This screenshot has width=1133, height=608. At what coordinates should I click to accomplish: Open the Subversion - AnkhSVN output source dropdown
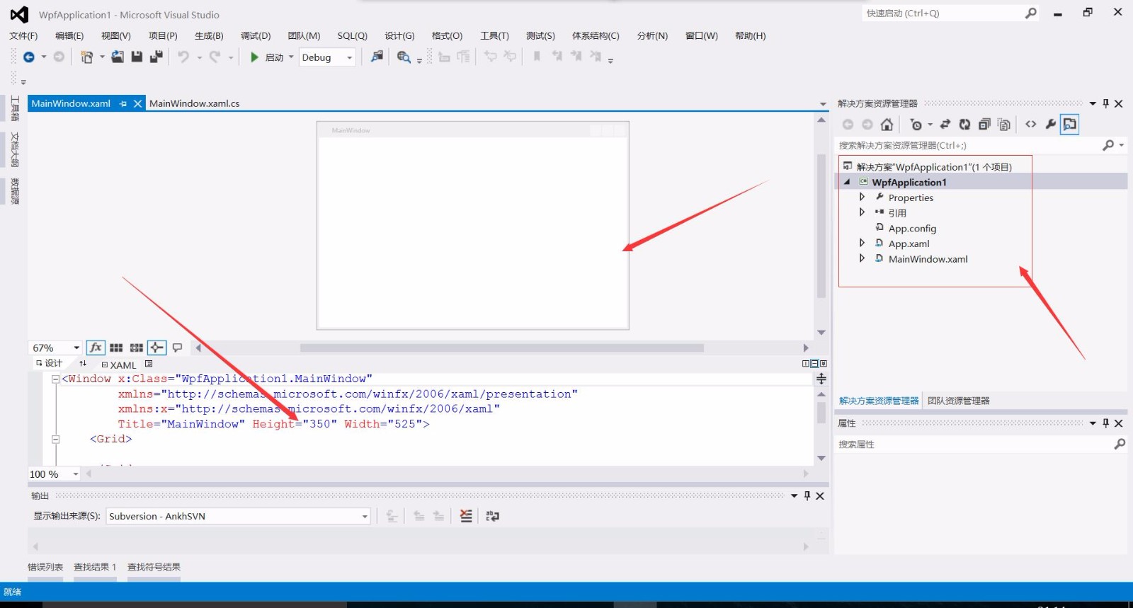pyautogui.click(x=365, y=517)
